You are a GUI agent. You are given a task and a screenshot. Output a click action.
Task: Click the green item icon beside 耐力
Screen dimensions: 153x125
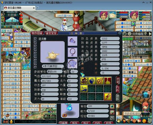(112, 112)
